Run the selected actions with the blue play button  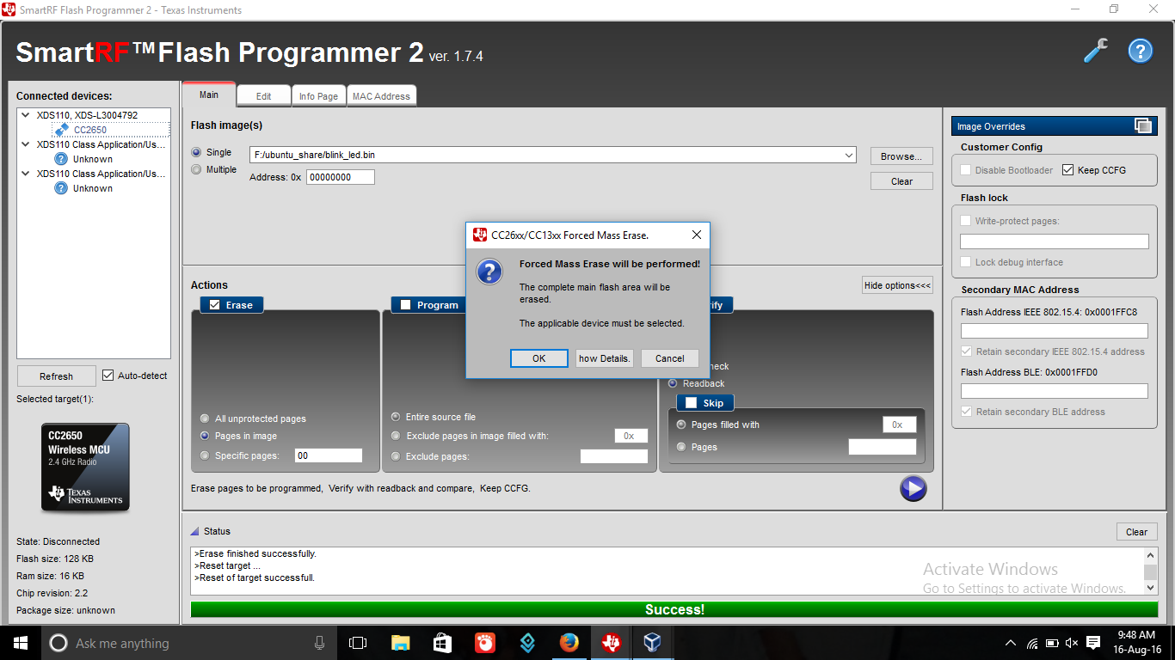(x=913, y=488)
